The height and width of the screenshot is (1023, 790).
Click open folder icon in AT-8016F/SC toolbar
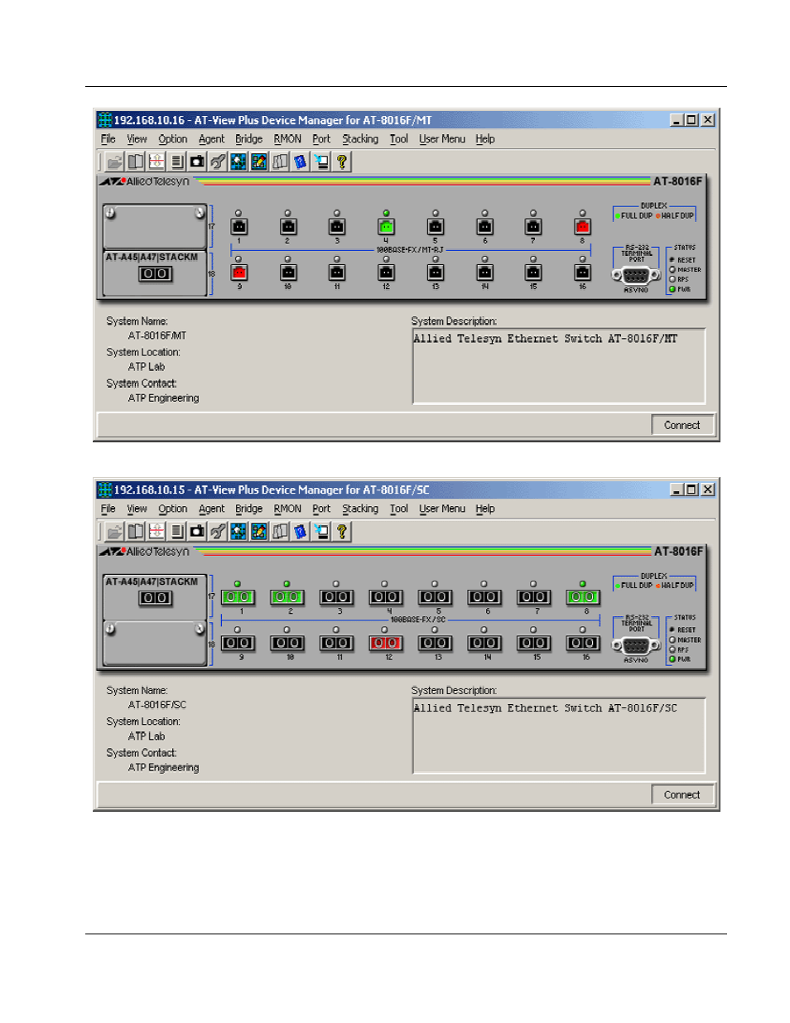114,531
